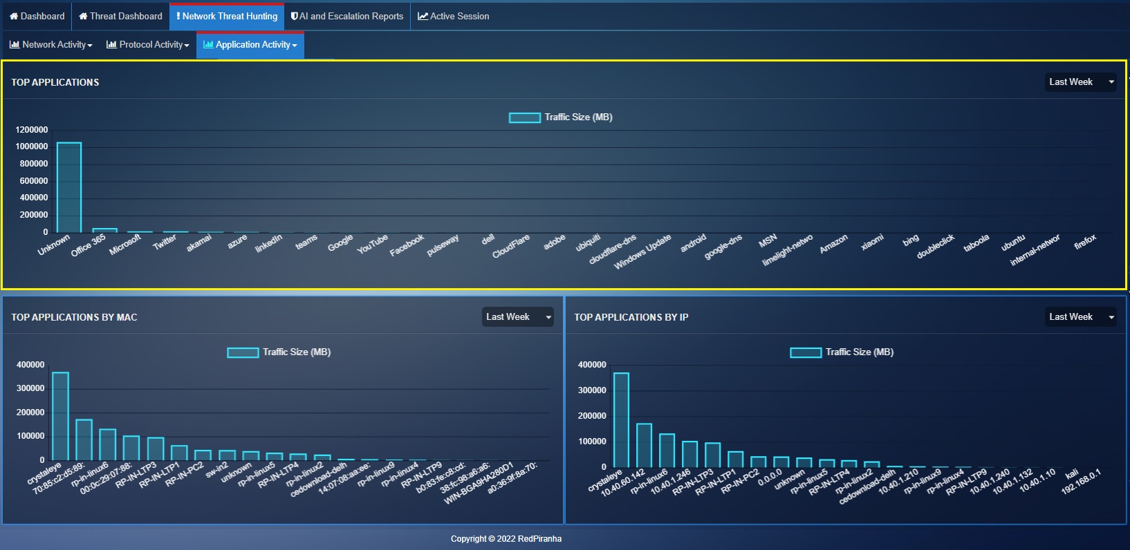Click the TOP APPLICATIONS BY MAC title
Image resolution: width=1130 pixels, height=550 pixels.
(x=74, y=317)
